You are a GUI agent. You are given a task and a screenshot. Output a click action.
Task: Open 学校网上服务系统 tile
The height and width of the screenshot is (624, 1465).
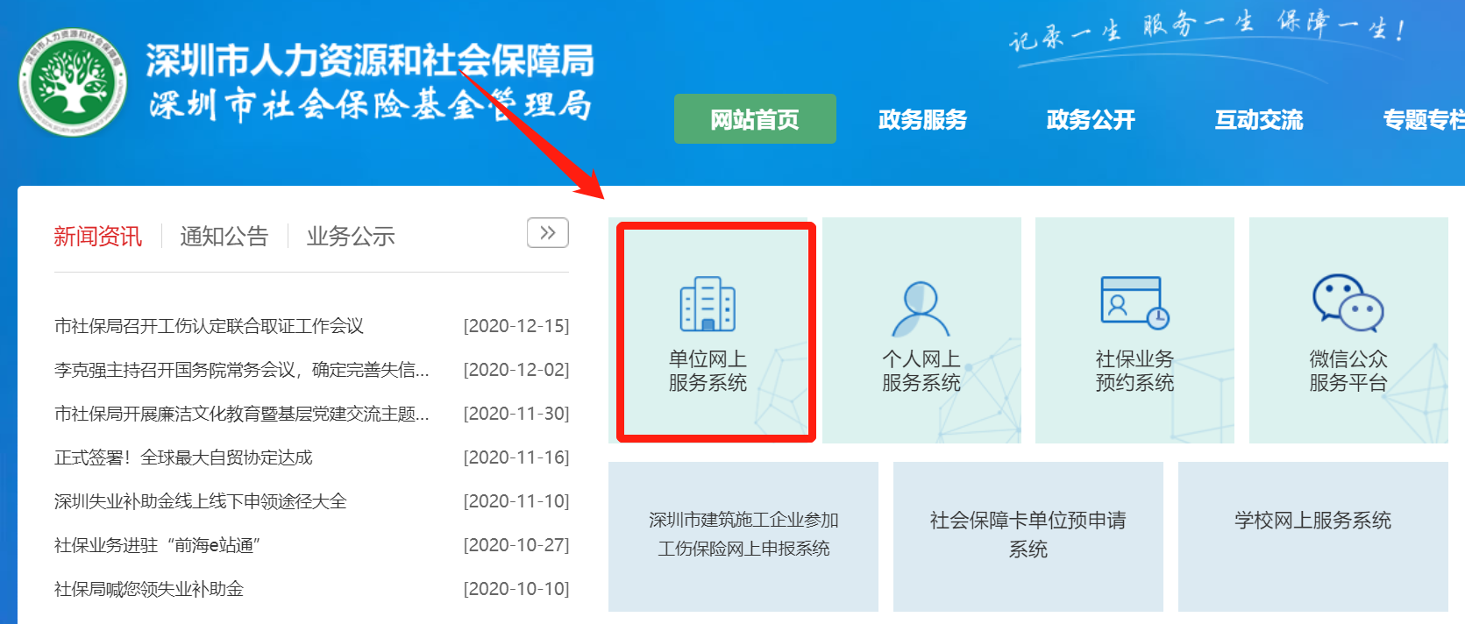(x=1313, y=536)
